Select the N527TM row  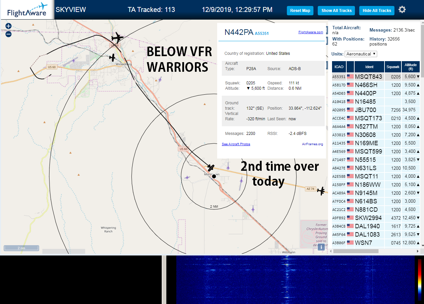point(376,127)
